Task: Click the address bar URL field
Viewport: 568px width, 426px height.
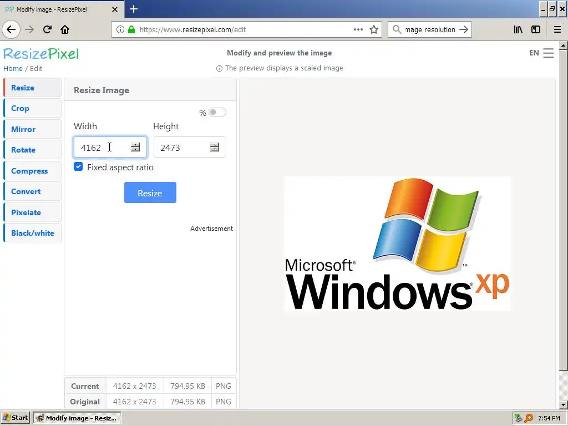Action: (246, 30)
